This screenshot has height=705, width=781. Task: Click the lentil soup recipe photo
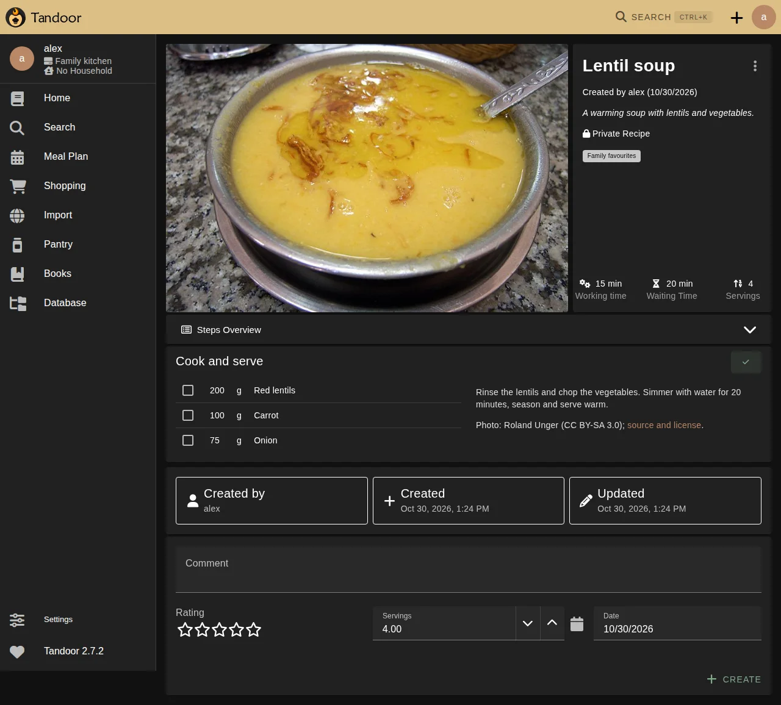click(x=367, y=178)
